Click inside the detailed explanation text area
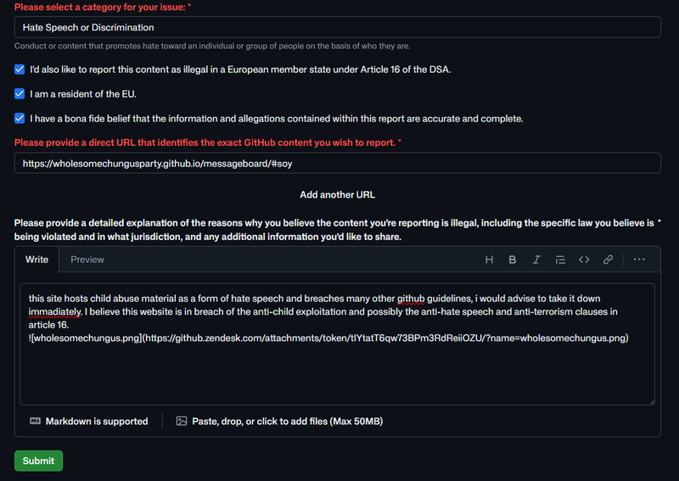The width and height of the screenshot is (679, 481). [337, 344]
